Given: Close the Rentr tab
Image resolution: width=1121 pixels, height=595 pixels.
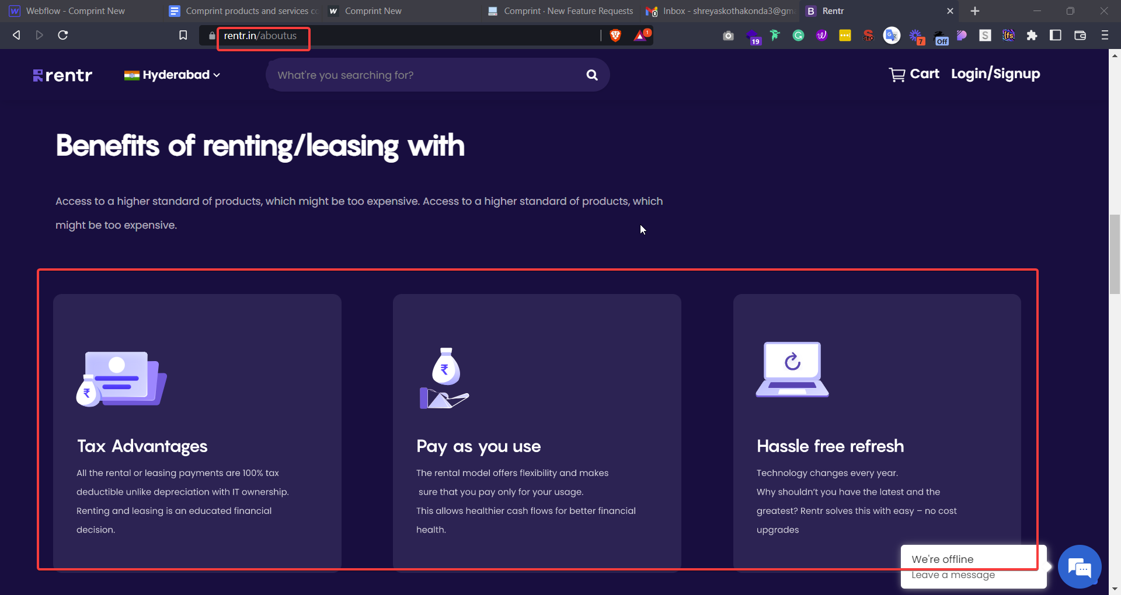Looking at the screenshot, I should [x=950, y=11].
